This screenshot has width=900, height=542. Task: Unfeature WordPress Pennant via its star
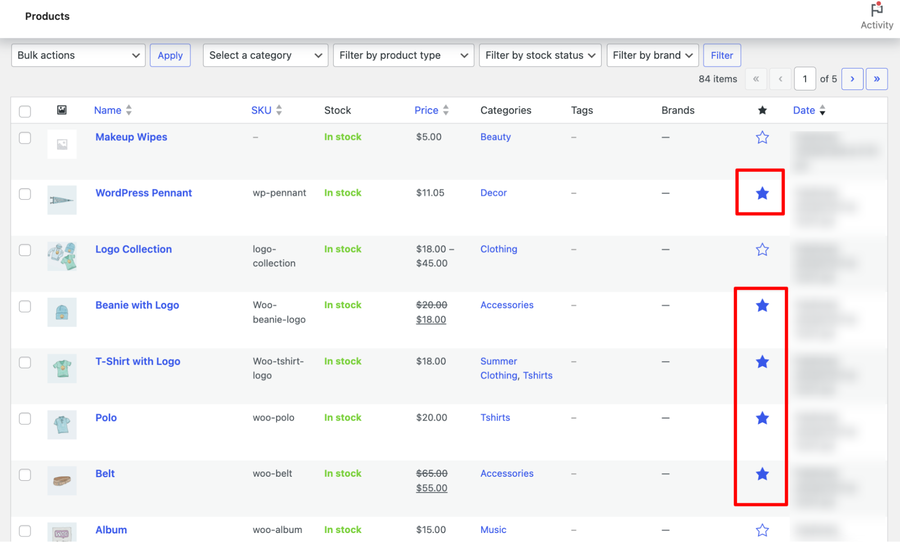click(x=762, y=193)
